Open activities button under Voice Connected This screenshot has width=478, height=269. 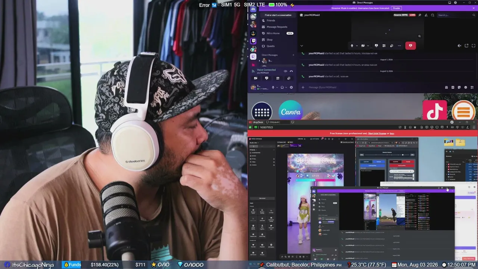point(278,78)
